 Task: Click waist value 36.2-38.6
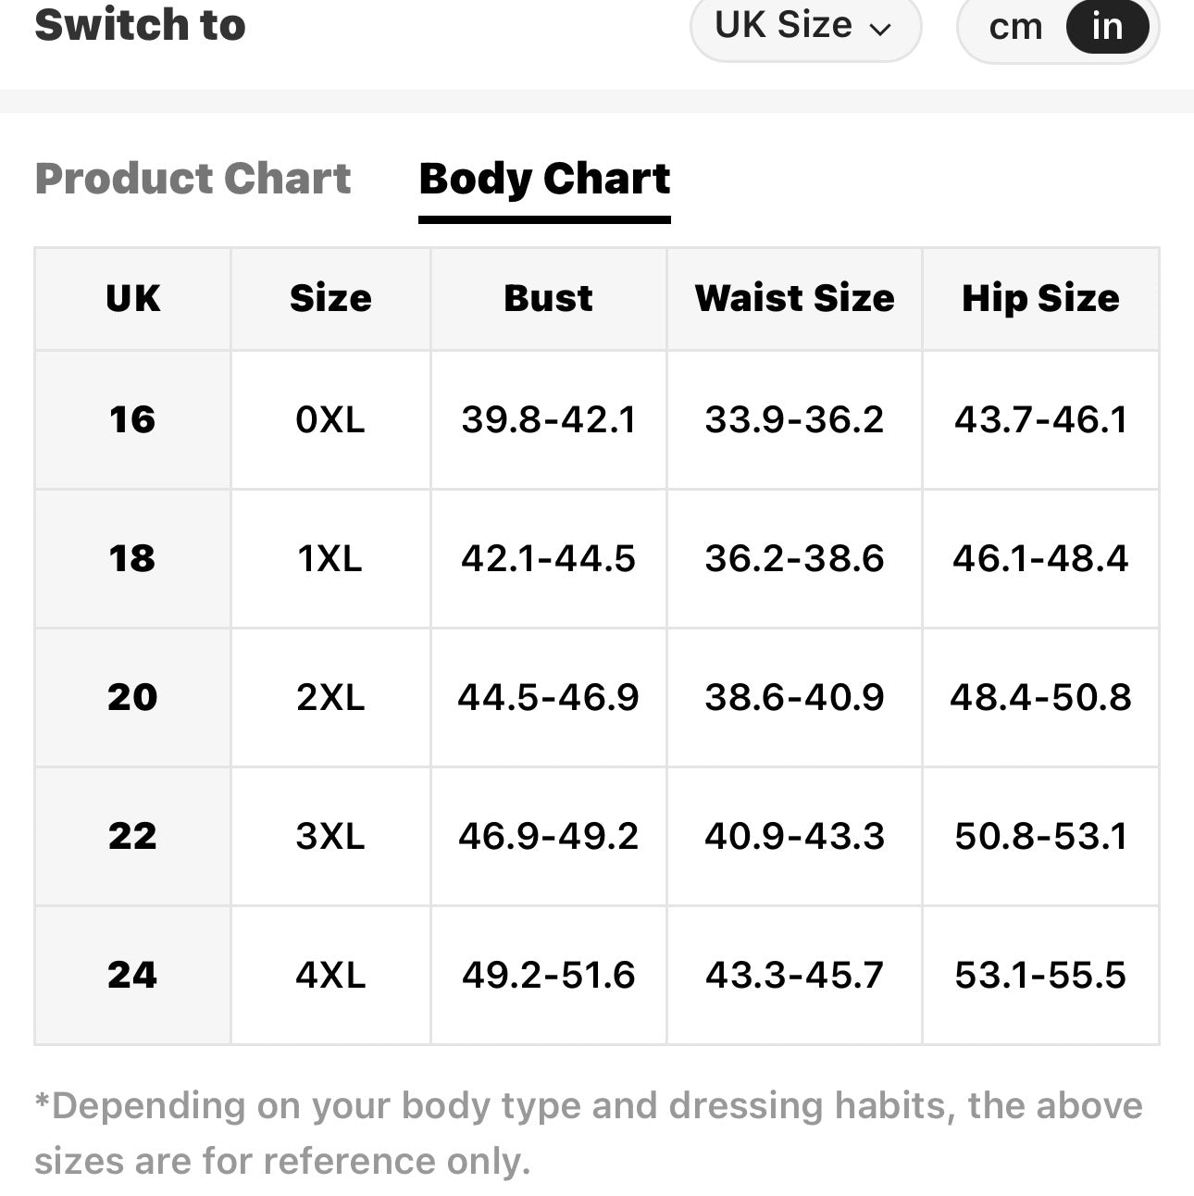[794, 558]
